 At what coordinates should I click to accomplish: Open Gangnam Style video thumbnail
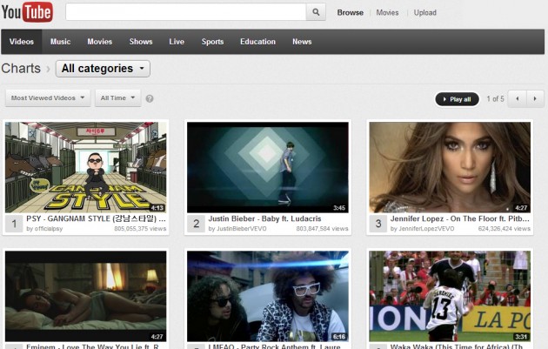click(85, 167)
